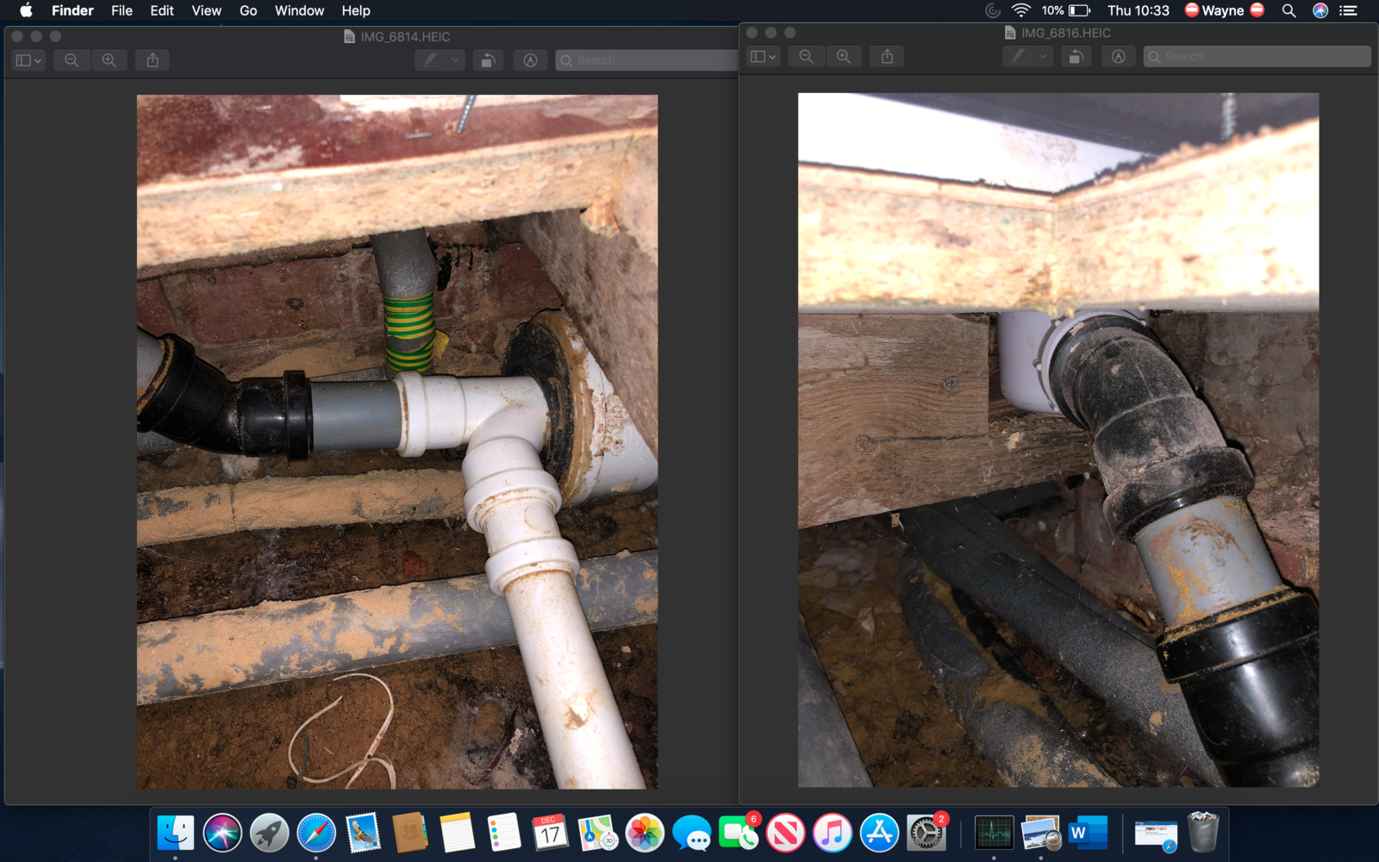Zoom in on the IMG_6814.HEIC image
Screen dimensions: 1379x862
(109, 60)
